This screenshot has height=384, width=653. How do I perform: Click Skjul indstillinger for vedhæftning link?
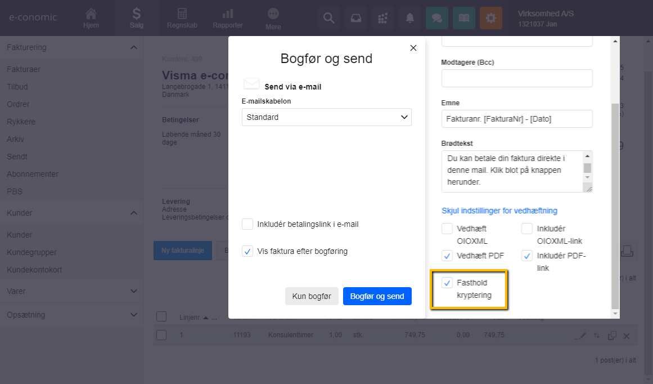499,211
